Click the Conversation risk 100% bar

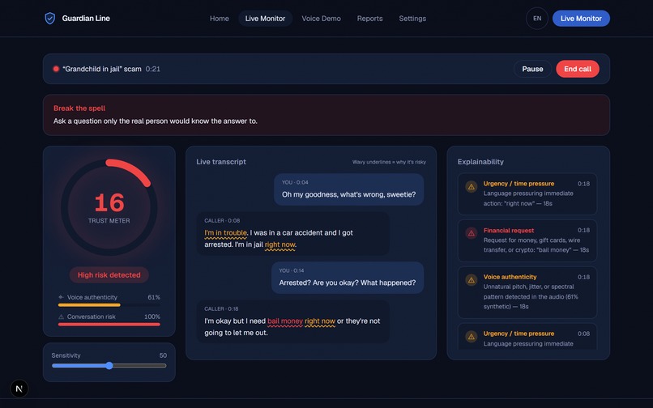(109, 325)
